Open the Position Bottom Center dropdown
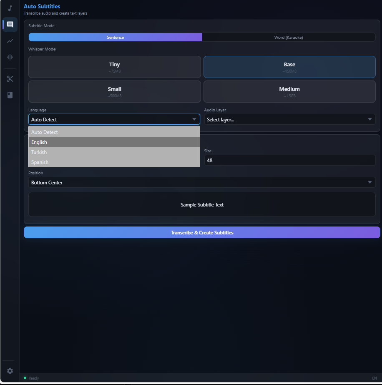The height and width of the screenshot is (385, 382). click(x=202, y=182)
